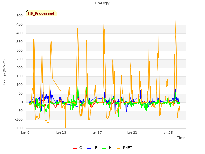
Task: Click the Time x-axis label
Action: (181, 138)
